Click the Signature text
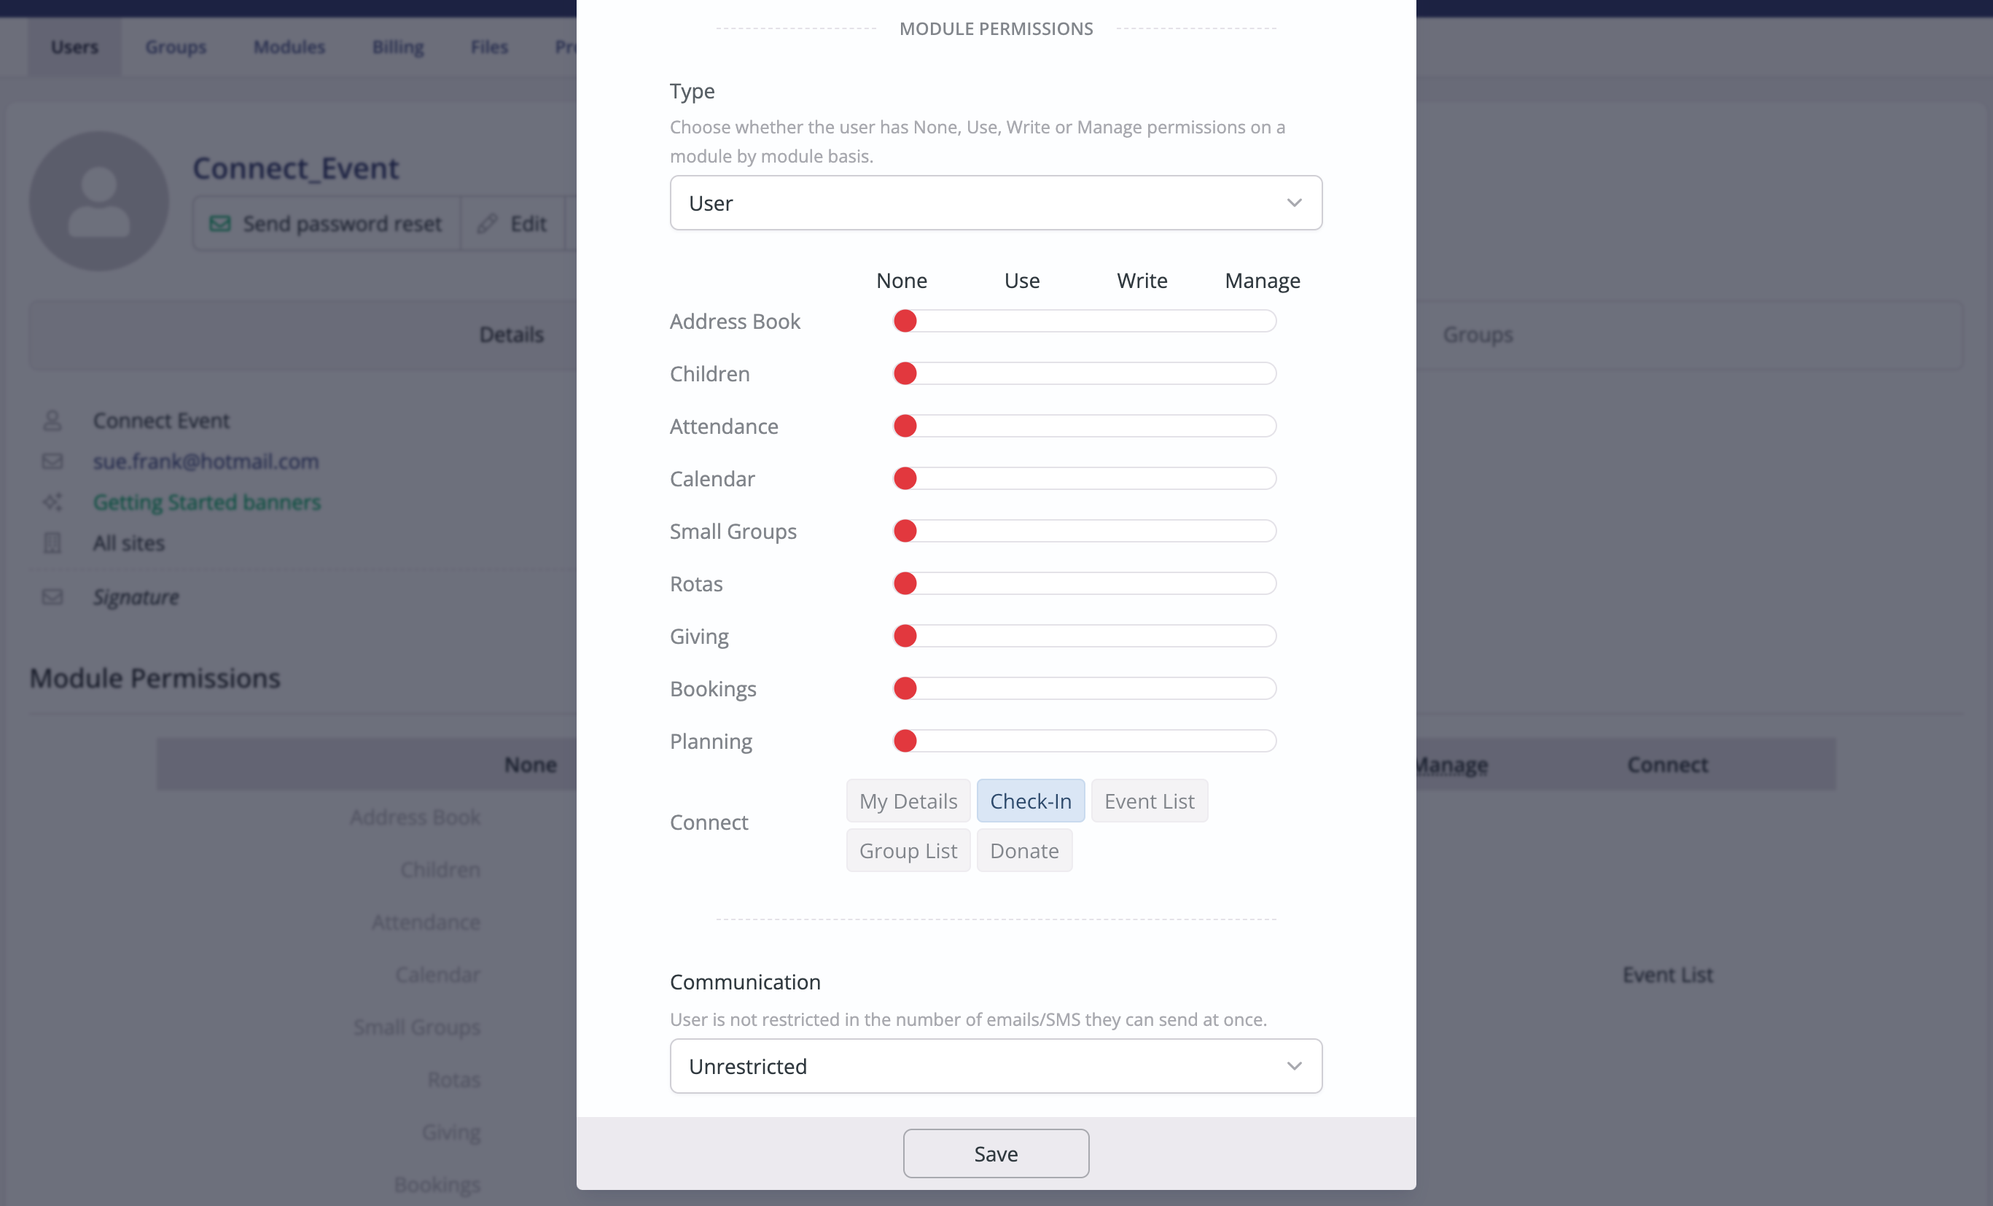Image resolution: width=1993 pixels, height=1206 pixels. coord(136,597)
